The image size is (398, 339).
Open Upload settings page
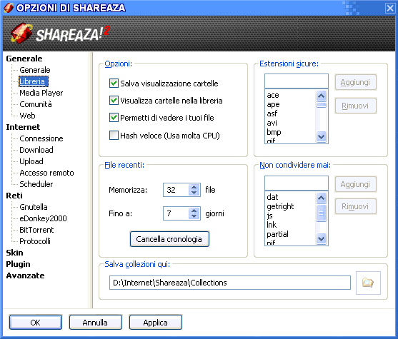(31, 161)
